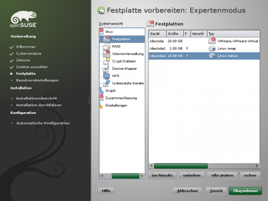Click the Device-Mapper icon
268x201 pixels.
107,69
